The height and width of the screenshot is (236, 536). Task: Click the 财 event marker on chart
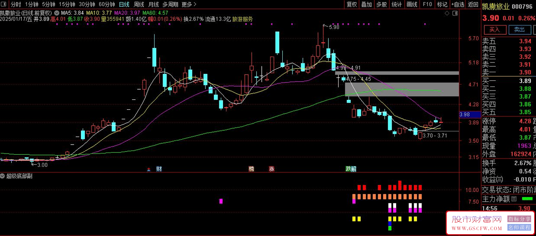(159, 169)
